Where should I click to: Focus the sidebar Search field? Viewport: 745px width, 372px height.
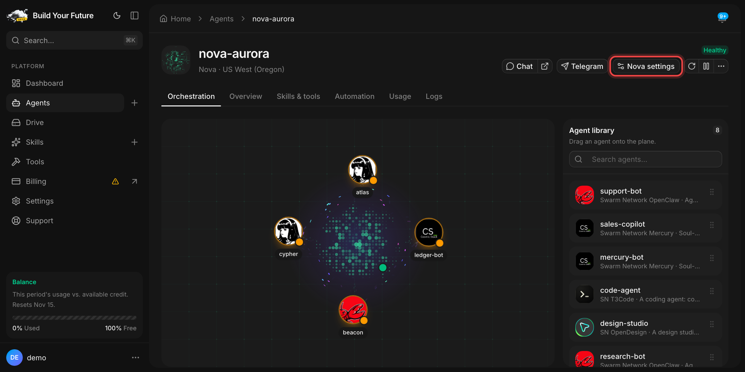74,40
